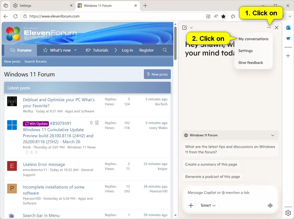Click the Copilot voice input icon

tap(270, 206)
